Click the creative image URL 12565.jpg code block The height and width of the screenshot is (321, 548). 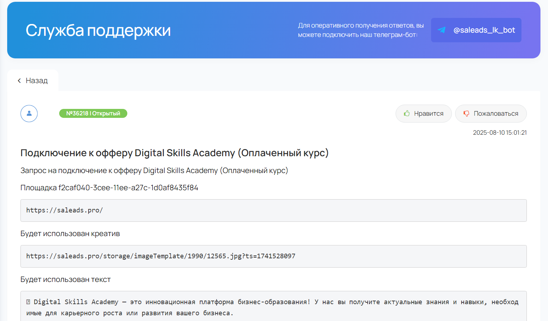(x=274, y=256)
